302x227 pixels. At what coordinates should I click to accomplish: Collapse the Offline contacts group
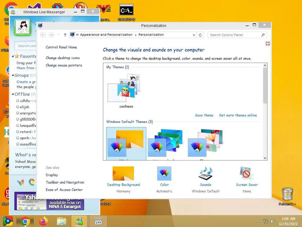coord(13,94)
